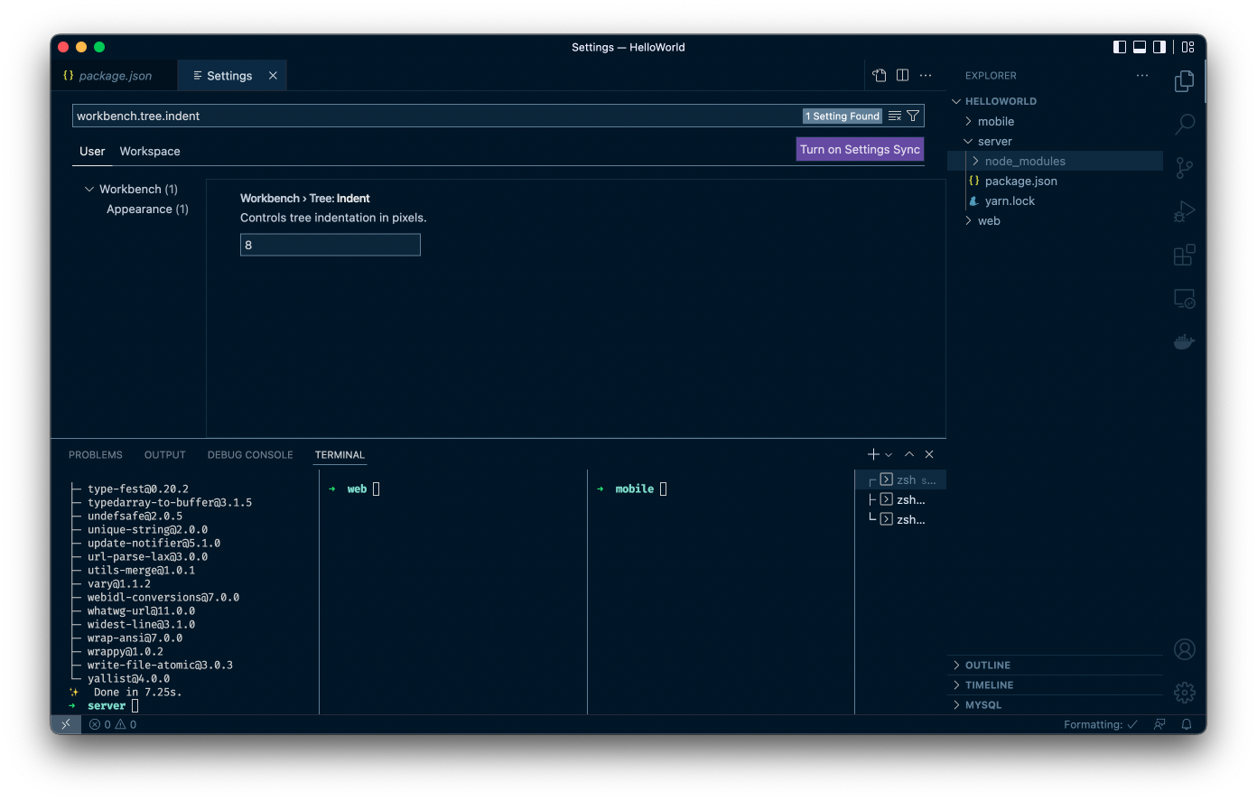Open the new terminal launch profile dropdown

[889, 455]
